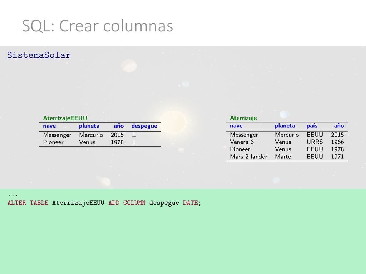366x274 pixels.
Task: Select "EEUU" in the Aterrizaje Messenger row
Action: [315, 135]
